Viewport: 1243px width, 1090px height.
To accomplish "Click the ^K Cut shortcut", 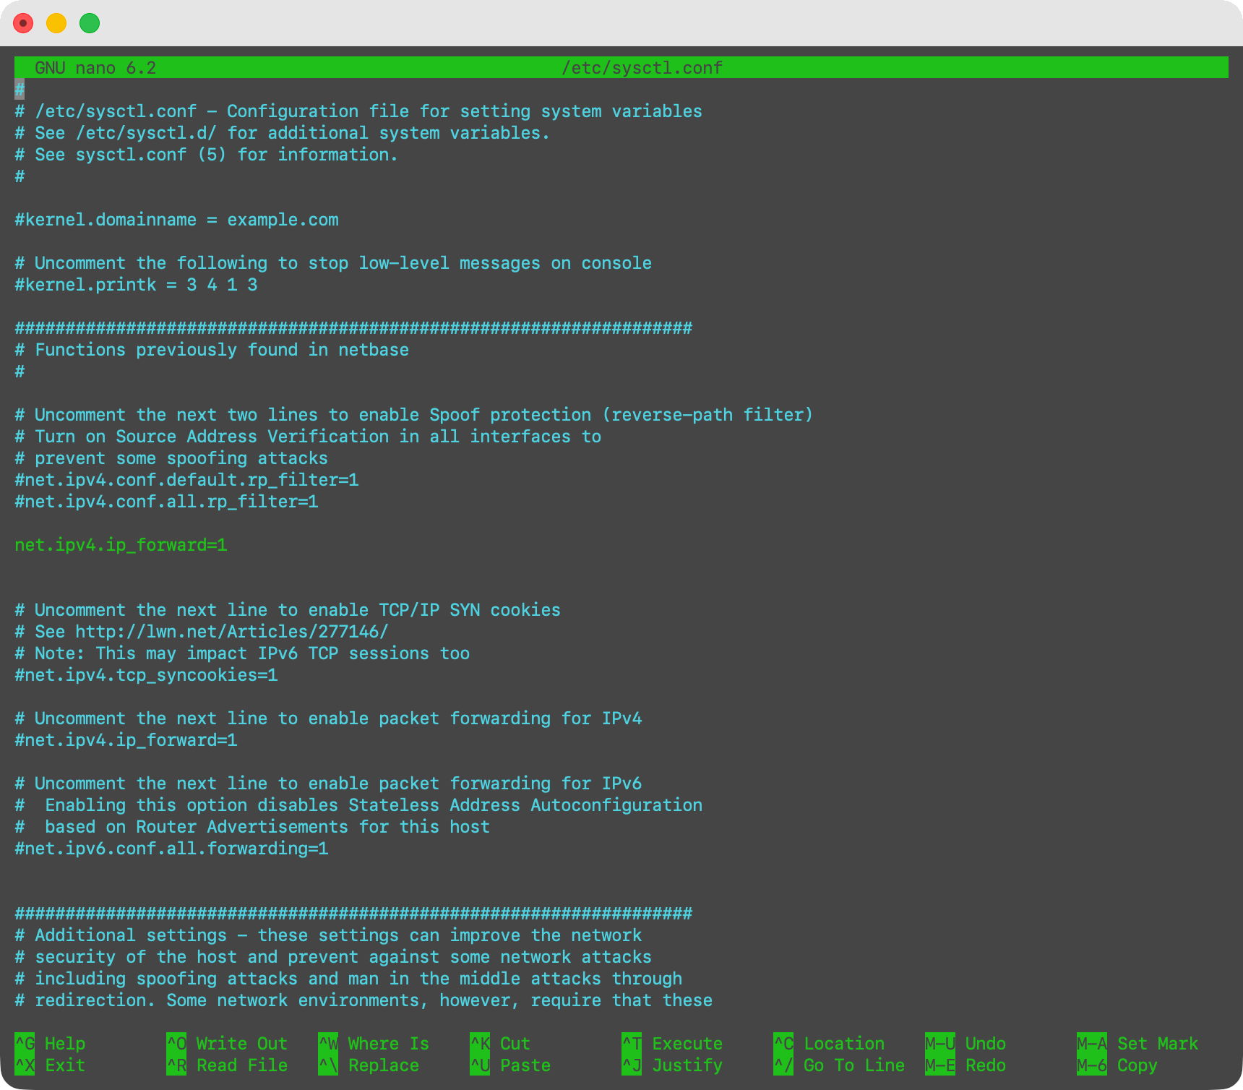I will [x=500, y=1043].
